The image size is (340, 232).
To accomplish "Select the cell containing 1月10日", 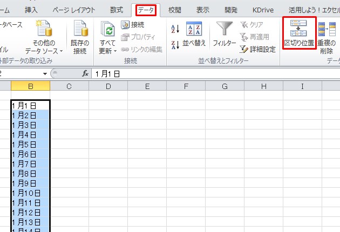I will (x=30, y=193).
